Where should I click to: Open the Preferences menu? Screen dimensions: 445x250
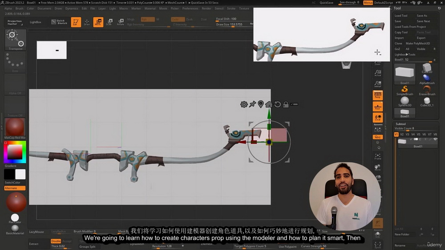(190, 8)
